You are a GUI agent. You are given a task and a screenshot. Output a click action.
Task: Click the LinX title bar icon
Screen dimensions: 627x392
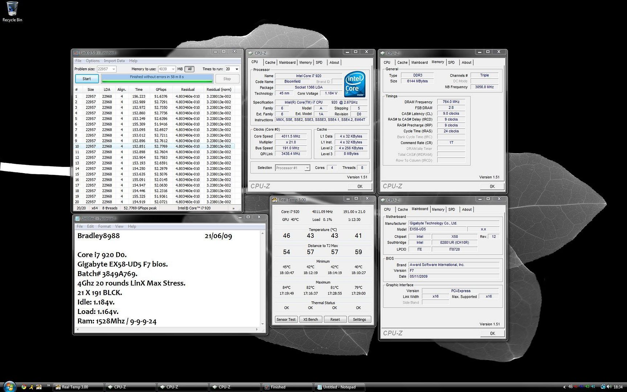point(75,53)
